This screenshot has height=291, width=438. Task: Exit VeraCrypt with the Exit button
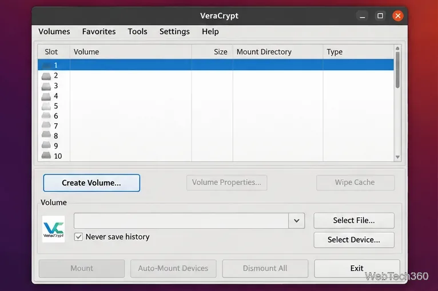click(x=357, y=268)
